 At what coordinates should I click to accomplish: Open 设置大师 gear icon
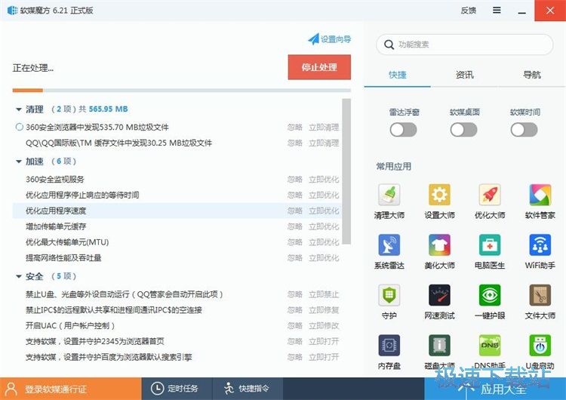coord(439,195)
